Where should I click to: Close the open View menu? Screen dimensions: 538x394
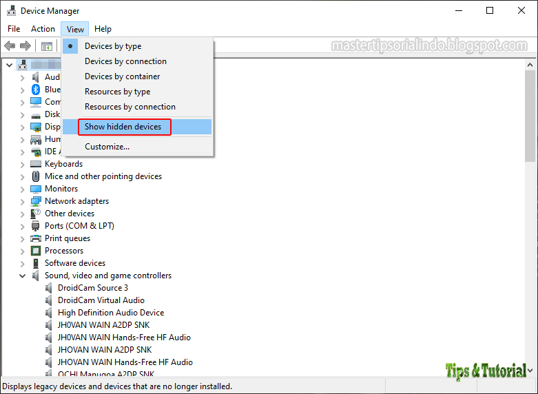(x=75, y=29)
